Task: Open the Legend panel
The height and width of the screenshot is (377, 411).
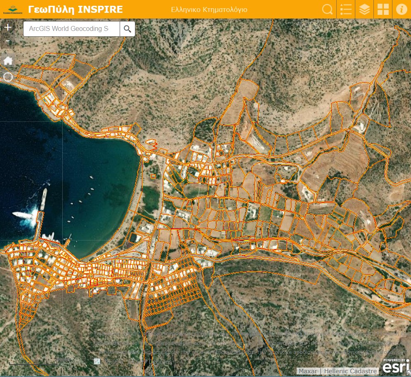Action: pos(346,9)
